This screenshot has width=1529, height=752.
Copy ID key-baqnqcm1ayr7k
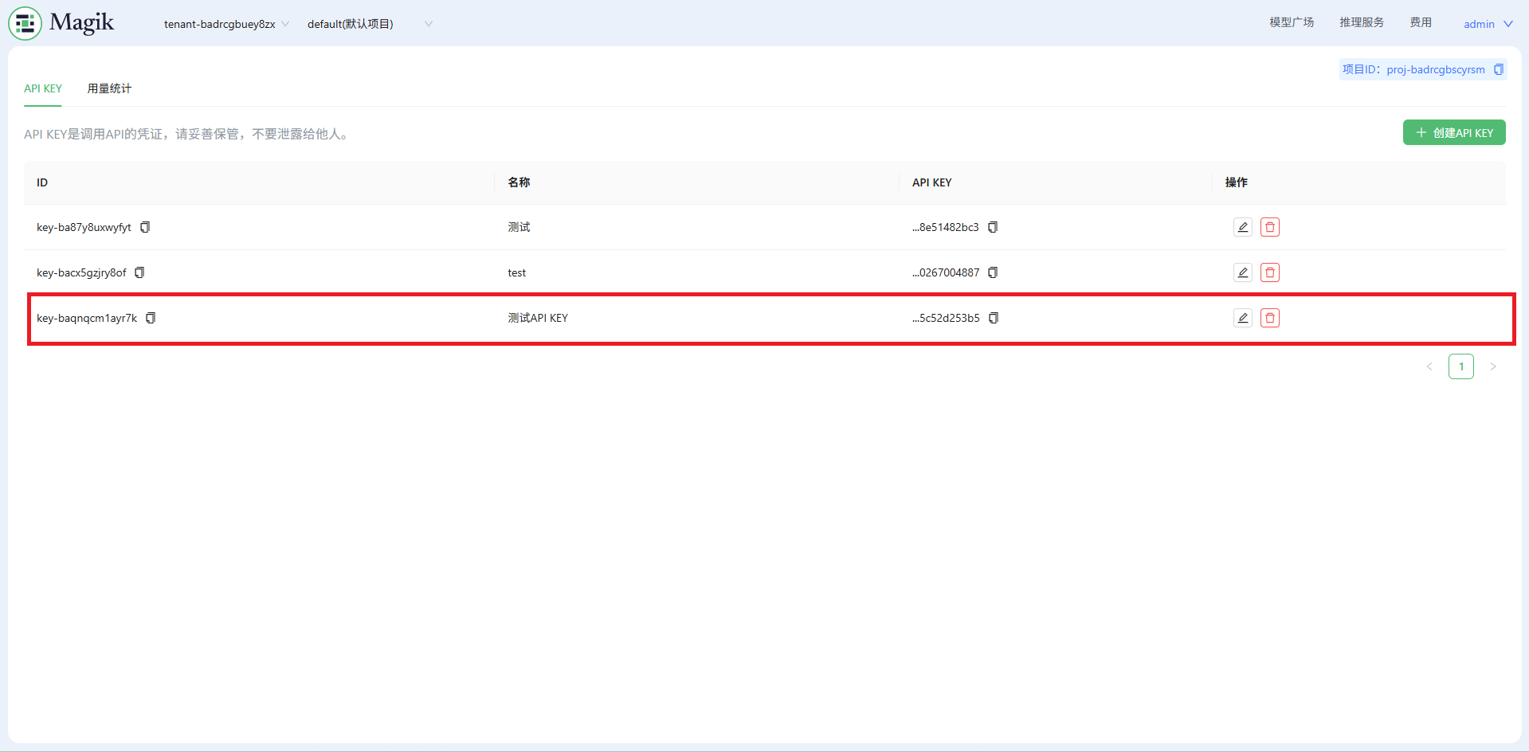tap(151, 318)
